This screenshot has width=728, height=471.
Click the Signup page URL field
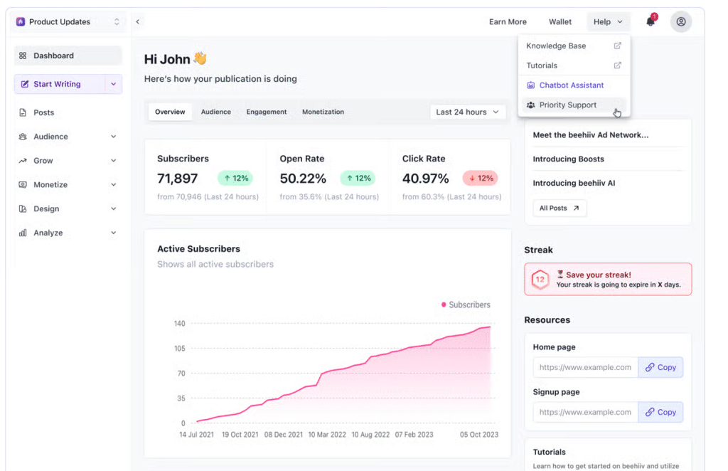click(585, 412)
